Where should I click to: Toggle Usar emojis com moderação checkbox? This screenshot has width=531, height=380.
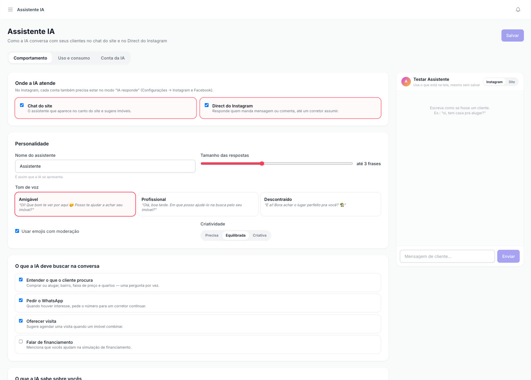click(x=17, y=231)
